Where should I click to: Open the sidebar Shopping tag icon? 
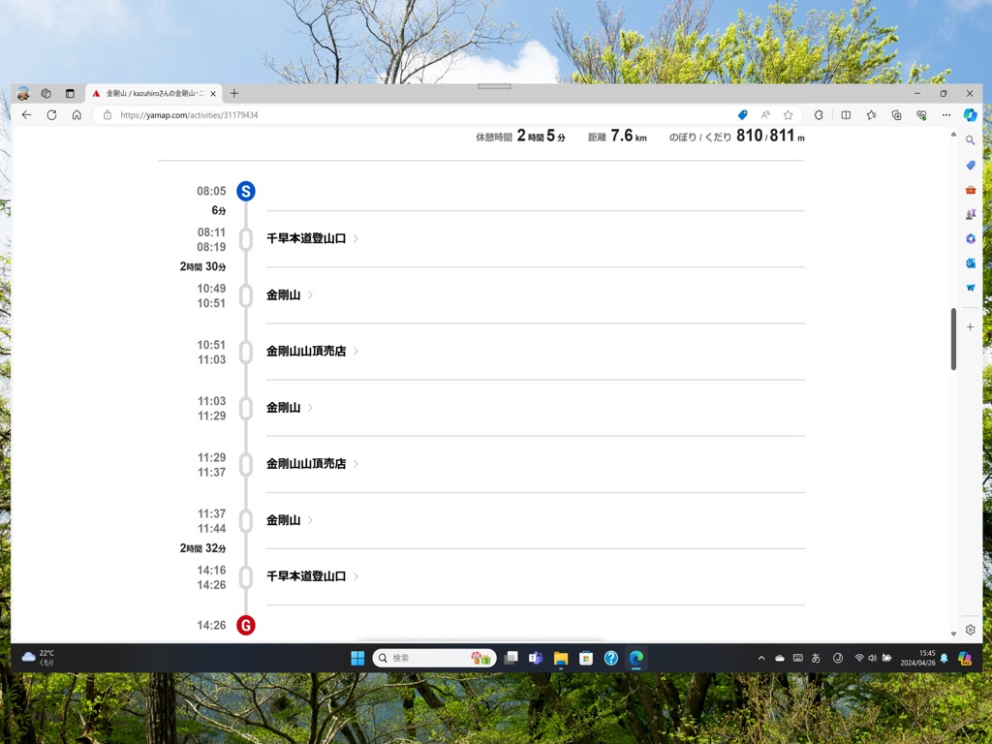pos(970,165)
